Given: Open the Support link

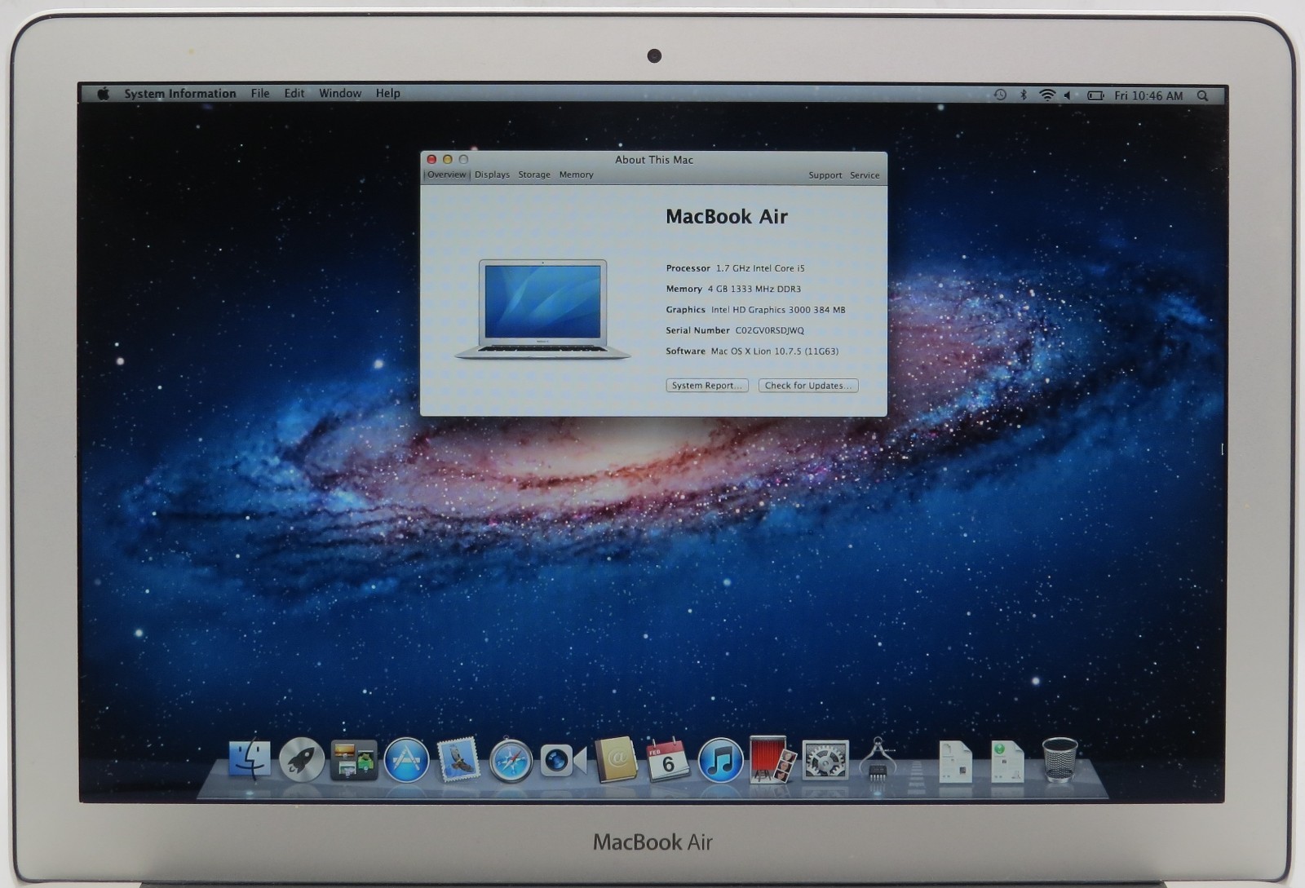Looking at the screenshot, I should (825, 175).
